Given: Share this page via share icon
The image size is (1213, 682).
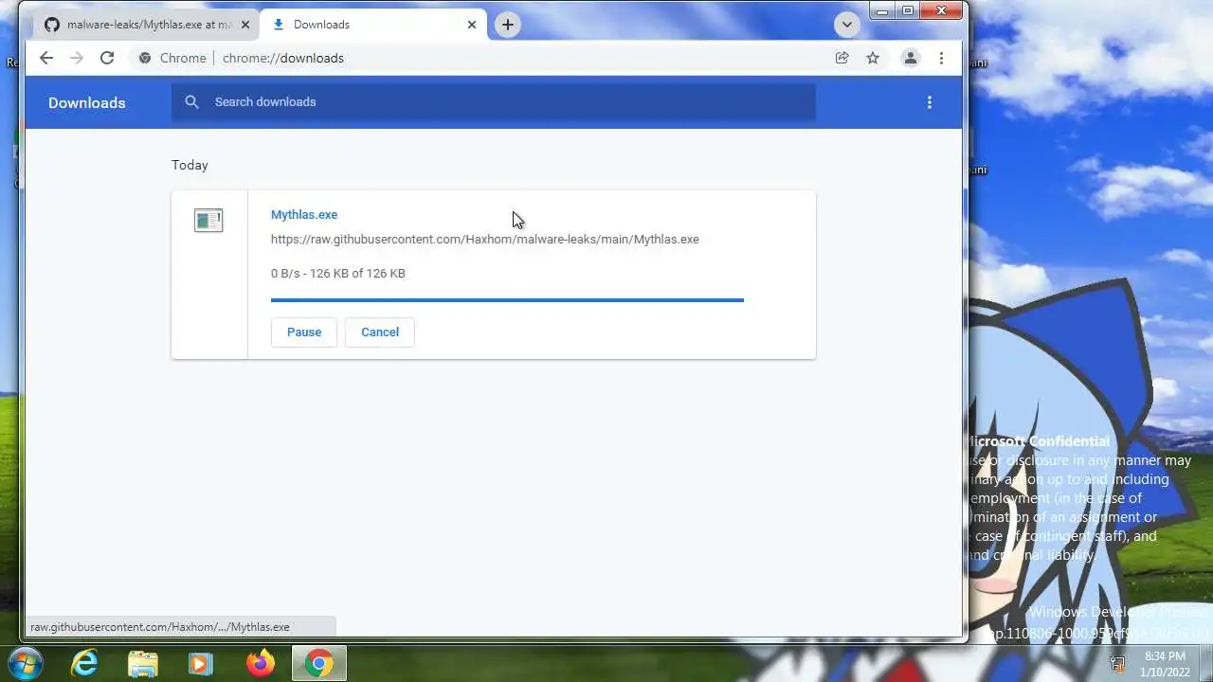Looking at the screenshot, I should [842, 58].
